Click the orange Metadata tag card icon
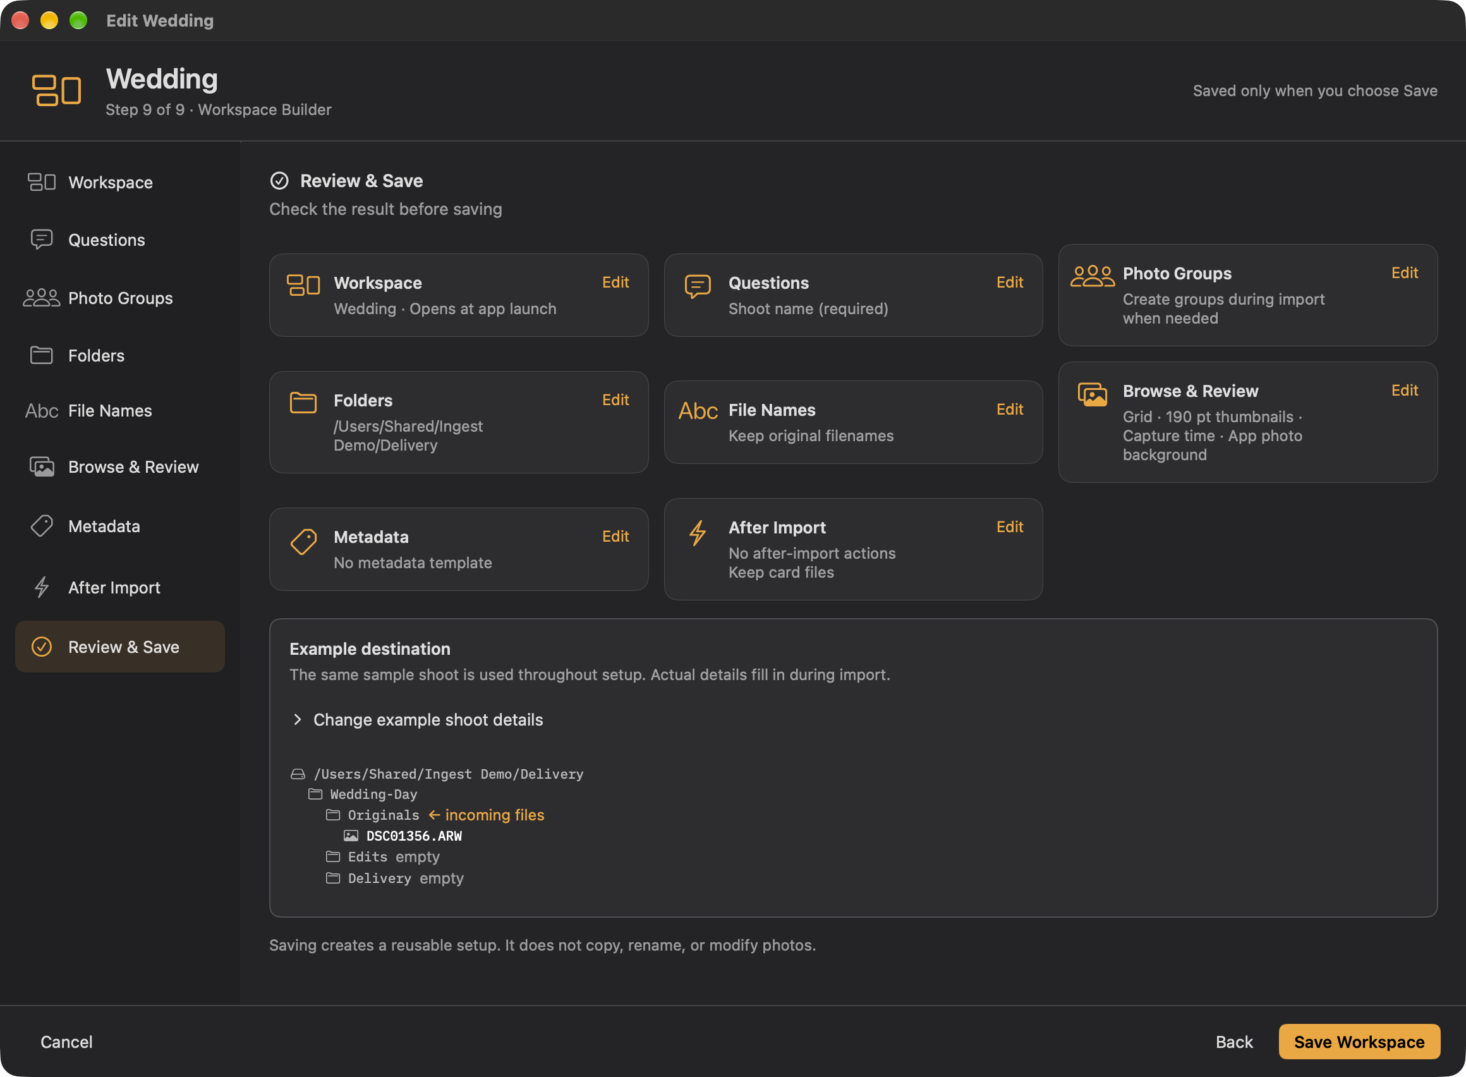 (303, 542)
